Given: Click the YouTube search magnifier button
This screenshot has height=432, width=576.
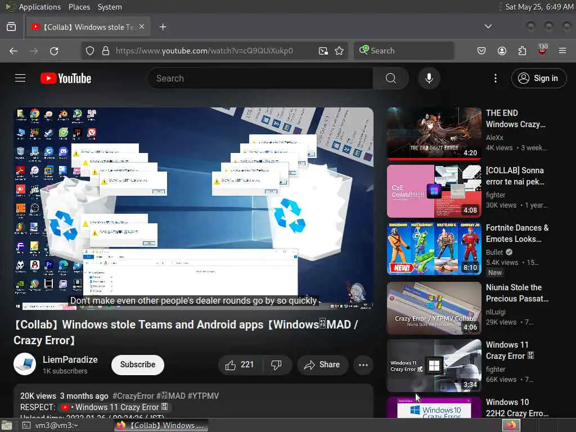Looking at the screenshot, I should [x=390, y=78].
